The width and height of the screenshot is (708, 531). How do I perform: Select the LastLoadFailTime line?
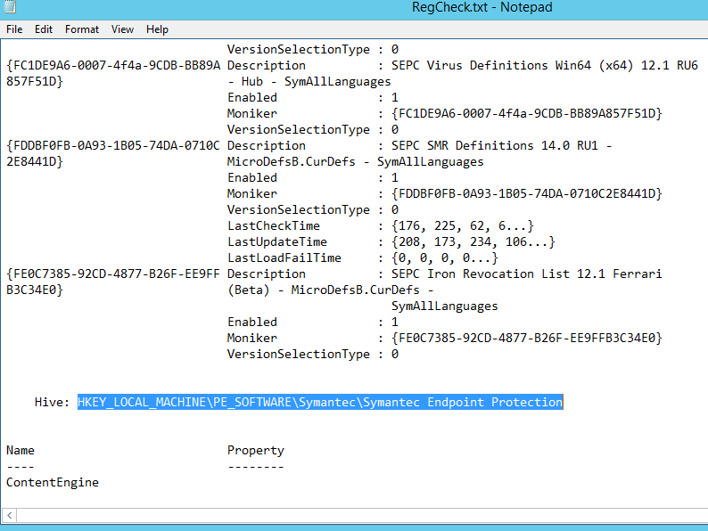284,258
